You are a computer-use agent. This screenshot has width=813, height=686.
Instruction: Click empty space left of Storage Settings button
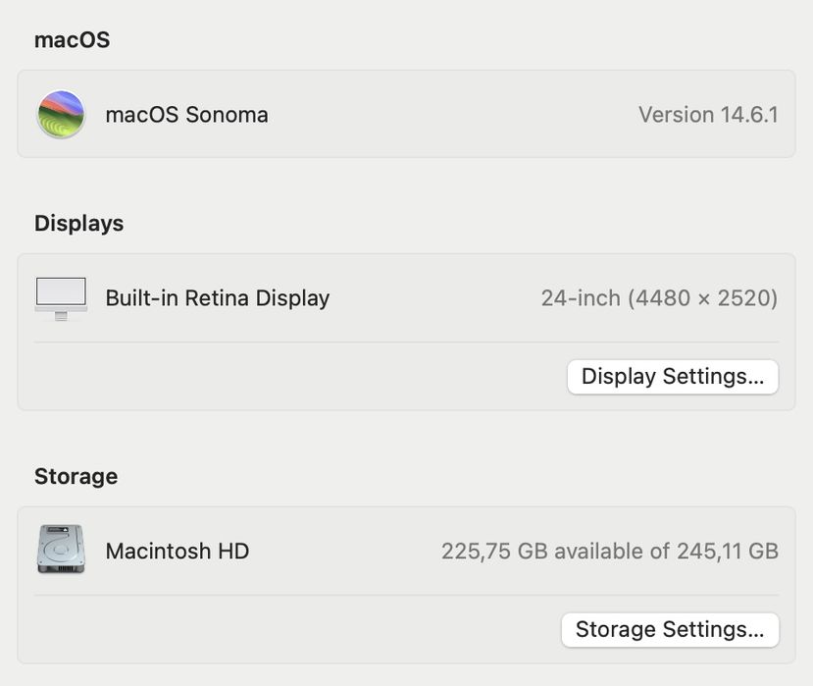point(294,630)
